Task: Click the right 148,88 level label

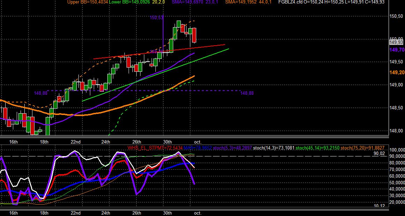Action: (x=247, y=93)
